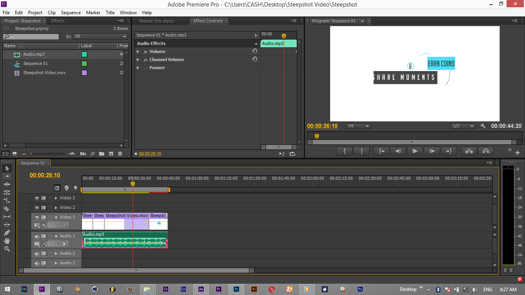Click Go to Out button in Program monitor

[449, 151]
